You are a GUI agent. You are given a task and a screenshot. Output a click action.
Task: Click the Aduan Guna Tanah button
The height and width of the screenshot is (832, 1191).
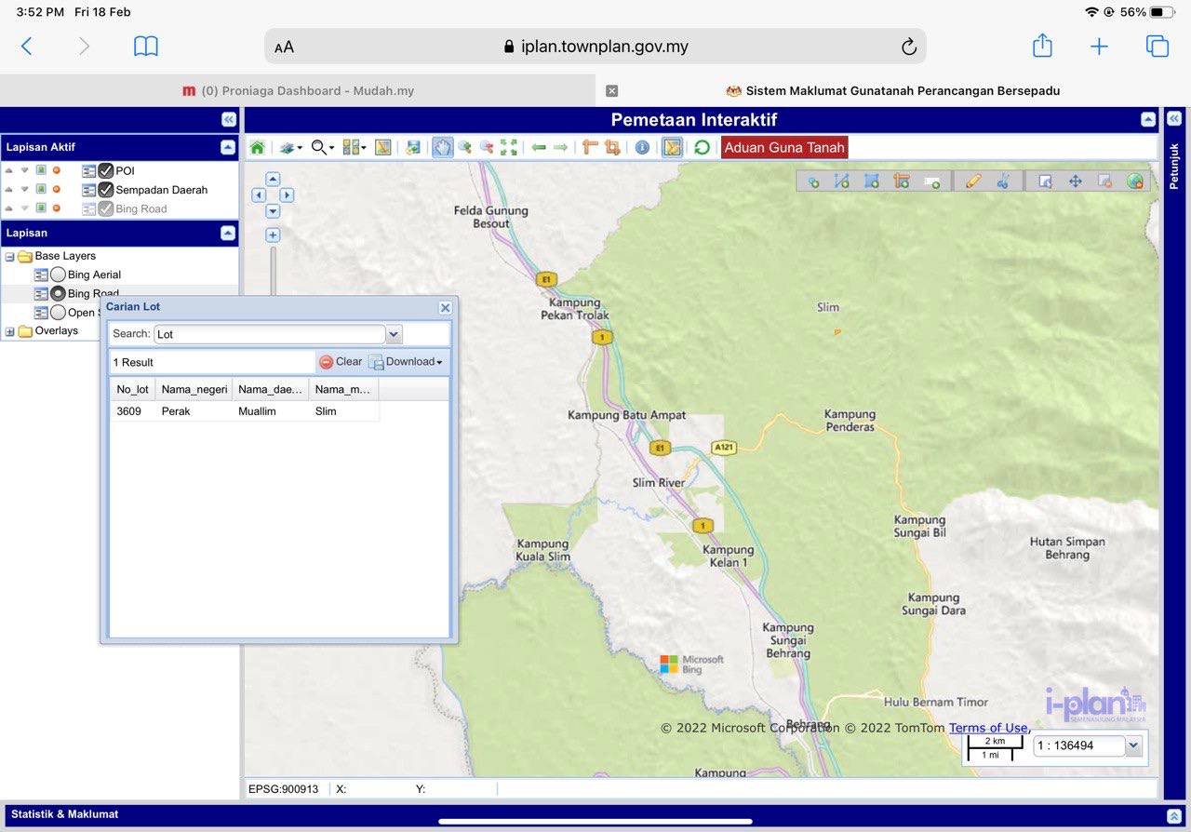(783, 147)
